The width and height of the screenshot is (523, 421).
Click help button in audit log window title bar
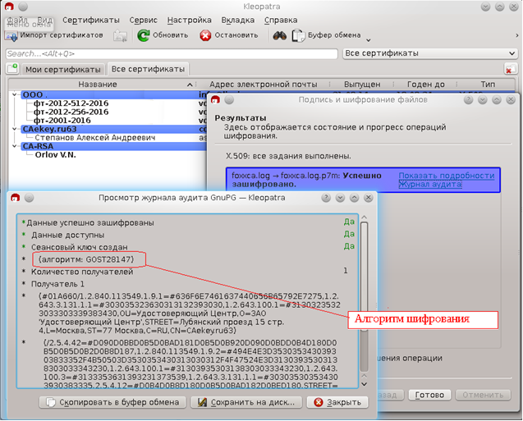(326, 198)
